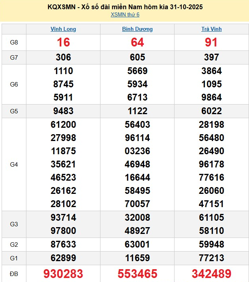Click the G7 row label
The image size is (249, 282).
tap(14, 58)
